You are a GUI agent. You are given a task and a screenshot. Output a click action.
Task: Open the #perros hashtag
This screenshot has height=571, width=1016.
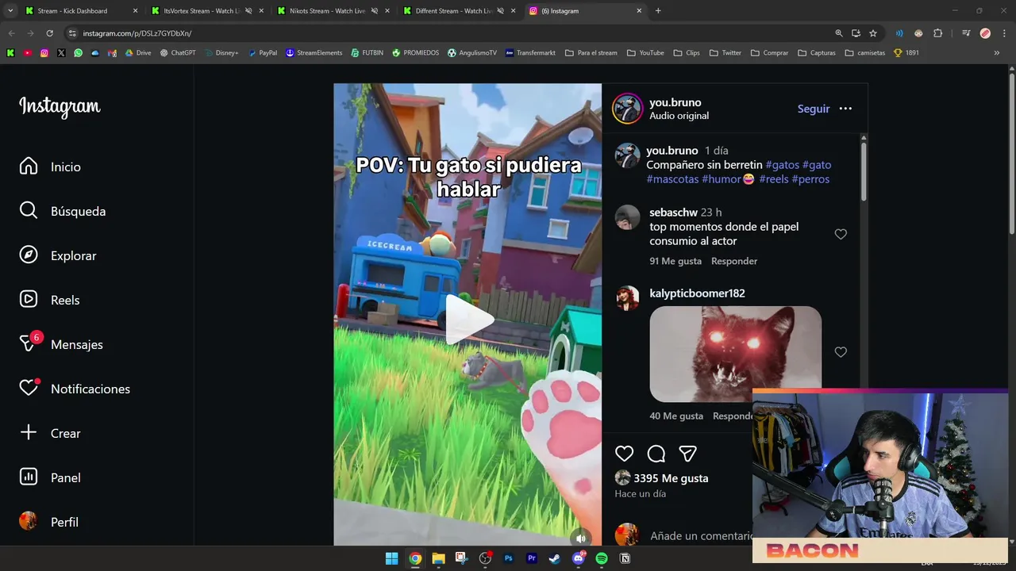point(810,179)
